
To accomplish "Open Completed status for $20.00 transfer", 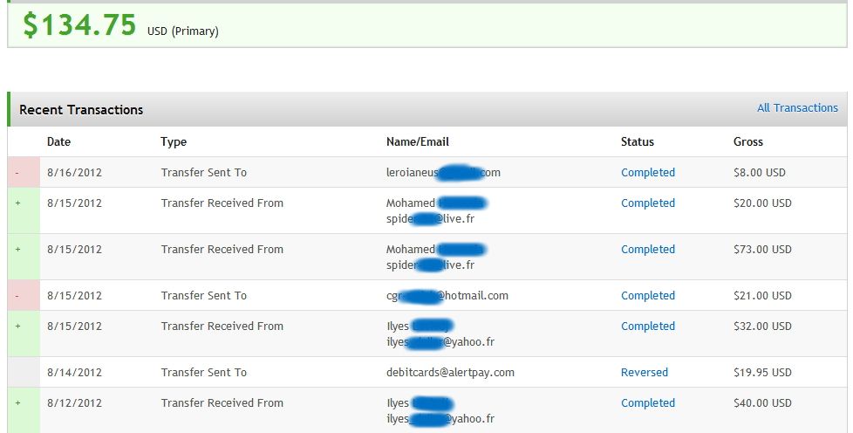I will (x=648, y=203).
